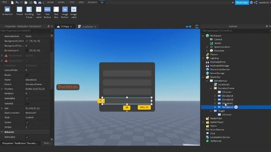Toggle the Modal property checkbox
The height and width of the screenshot is (152, 271).
pyautogui.click(x=27, y=75)
